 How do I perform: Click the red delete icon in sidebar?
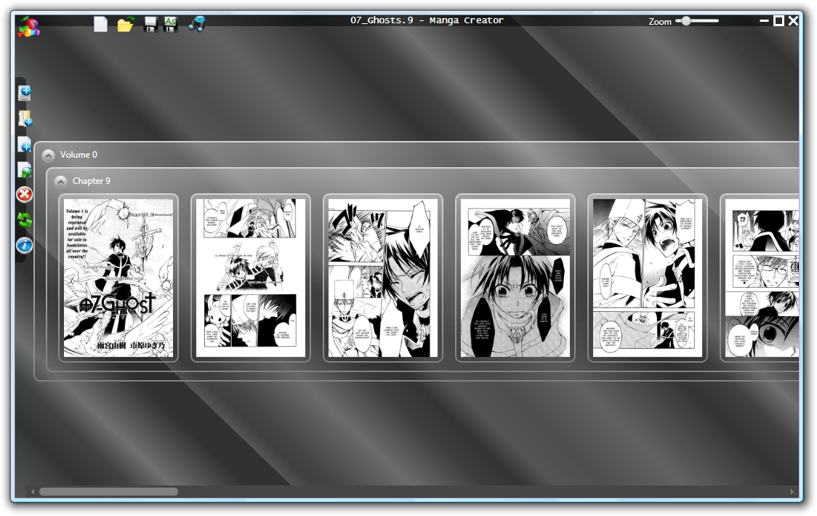click(25, 195)
